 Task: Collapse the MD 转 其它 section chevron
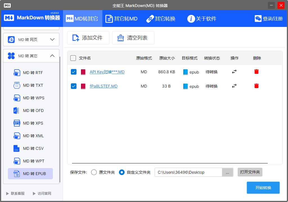[x=52, y=56]
